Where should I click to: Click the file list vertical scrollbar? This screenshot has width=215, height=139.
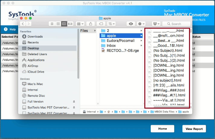[191, 31]
